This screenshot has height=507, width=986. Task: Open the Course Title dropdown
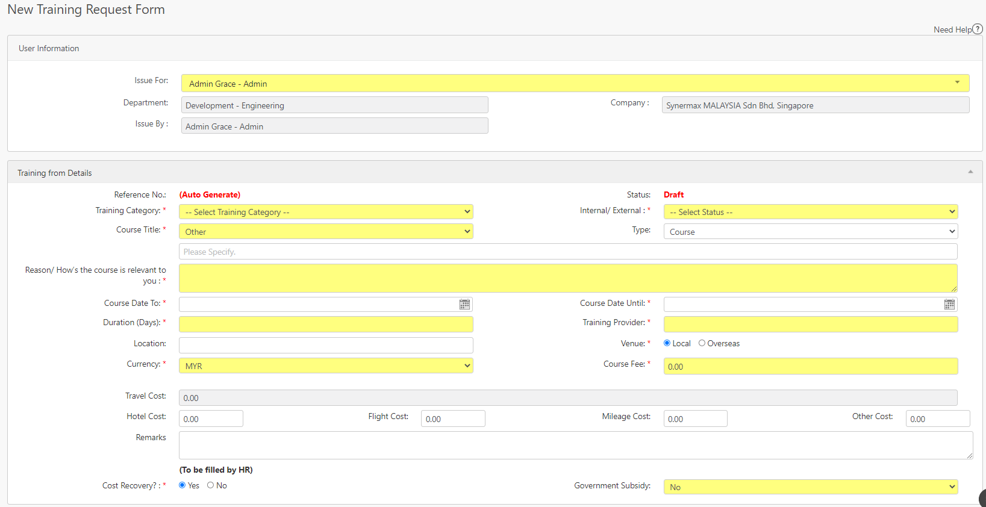[x=326, y=231]
